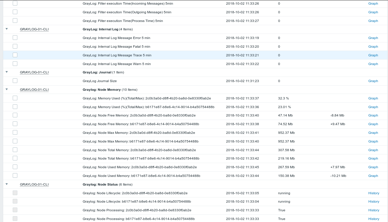
Task: Open History for Node Lifecycle 2c0b3a0d
Action: point(374,193)
